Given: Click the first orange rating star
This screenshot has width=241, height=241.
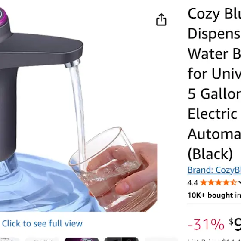Looking at the screenshot, I should point(204,182).
